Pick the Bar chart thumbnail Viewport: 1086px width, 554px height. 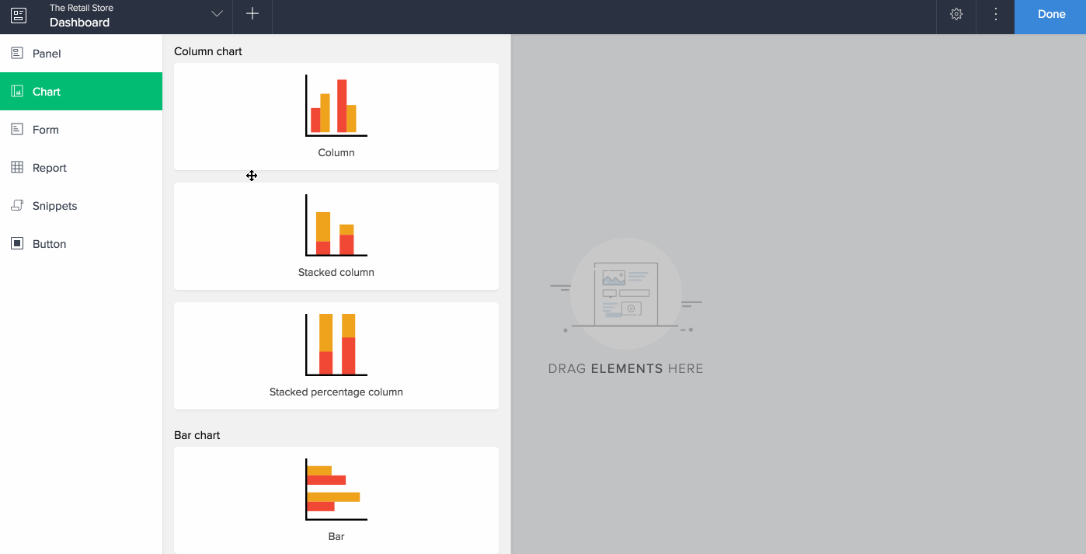tap(336, 500)
